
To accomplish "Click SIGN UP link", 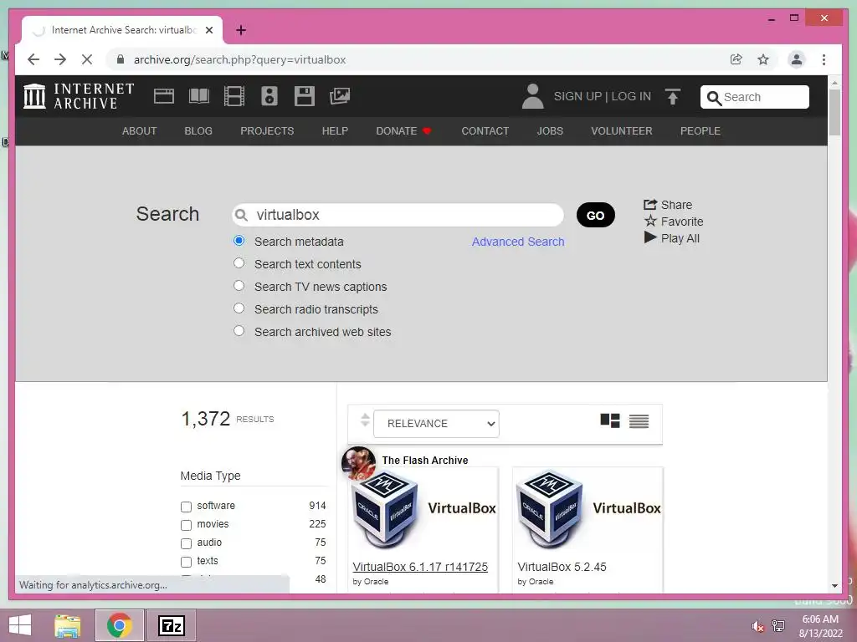I will tap(577, 97).
